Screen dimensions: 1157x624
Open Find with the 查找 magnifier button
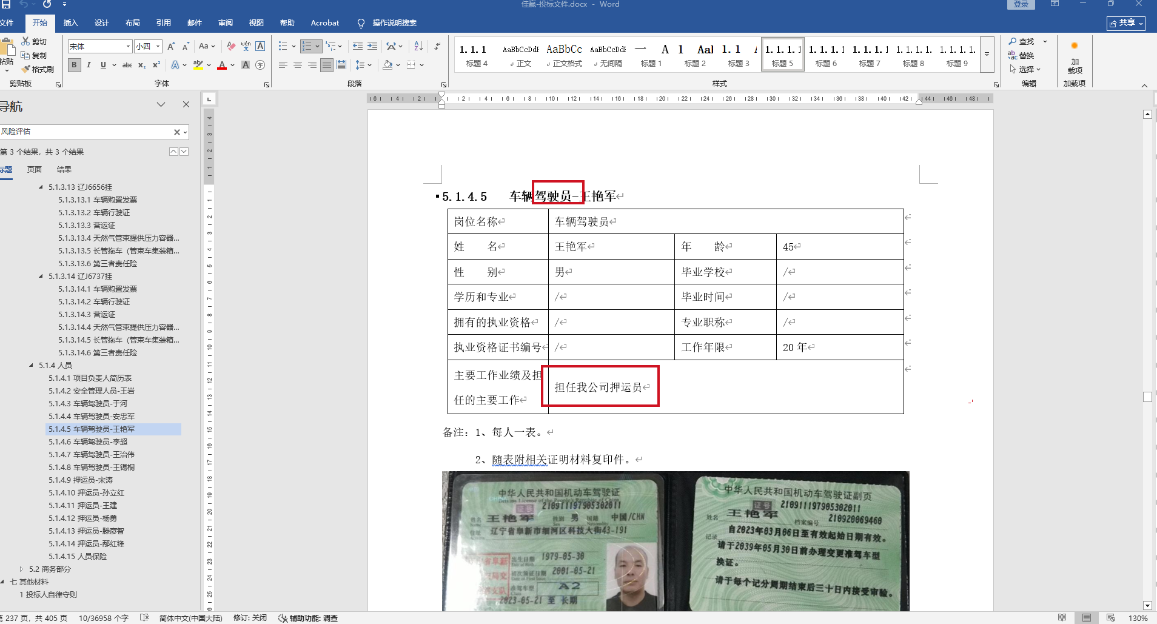1021,41
